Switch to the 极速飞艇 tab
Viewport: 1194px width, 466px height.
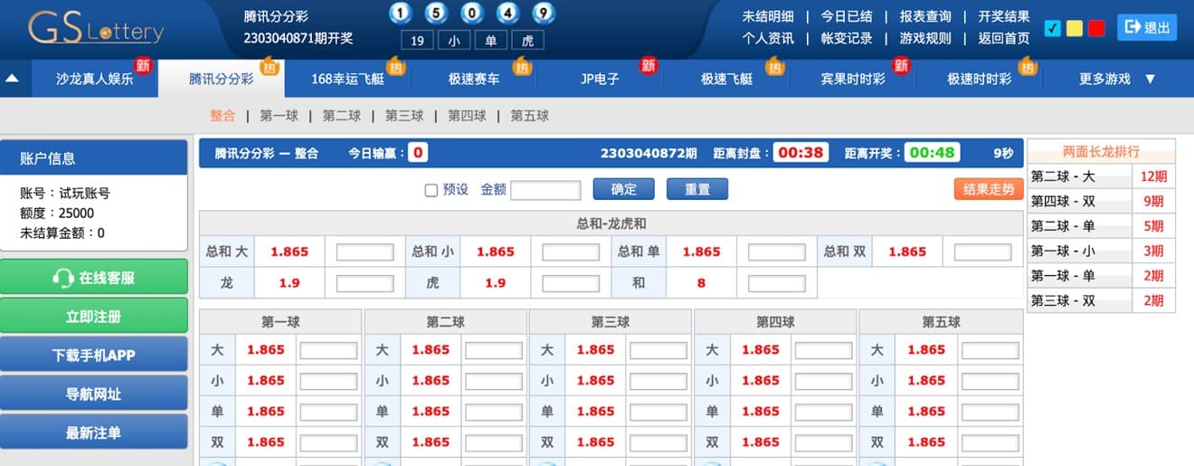pyautogui.click(x=726, y=79)
